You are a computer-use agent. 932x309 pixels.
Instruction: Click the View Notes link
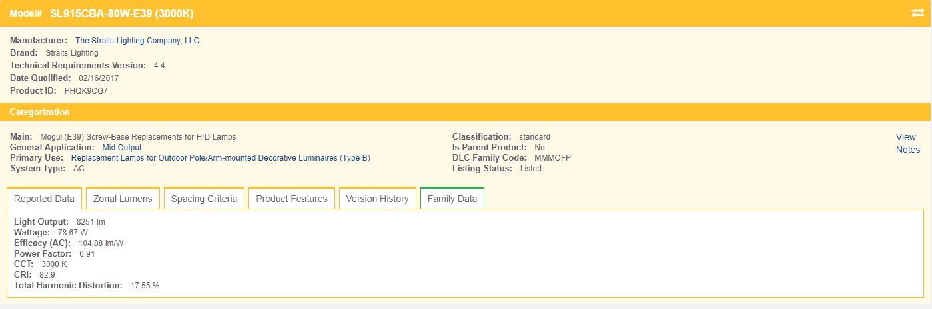(x=907, y=144)
